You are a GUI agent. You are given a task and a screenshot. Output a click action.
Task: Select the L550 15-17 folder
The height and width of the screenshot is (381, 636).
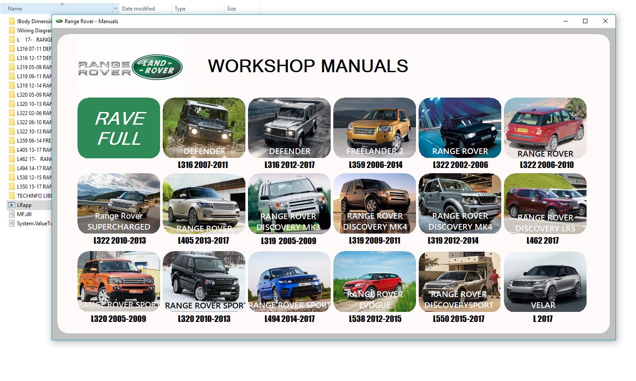coord(30,186)
